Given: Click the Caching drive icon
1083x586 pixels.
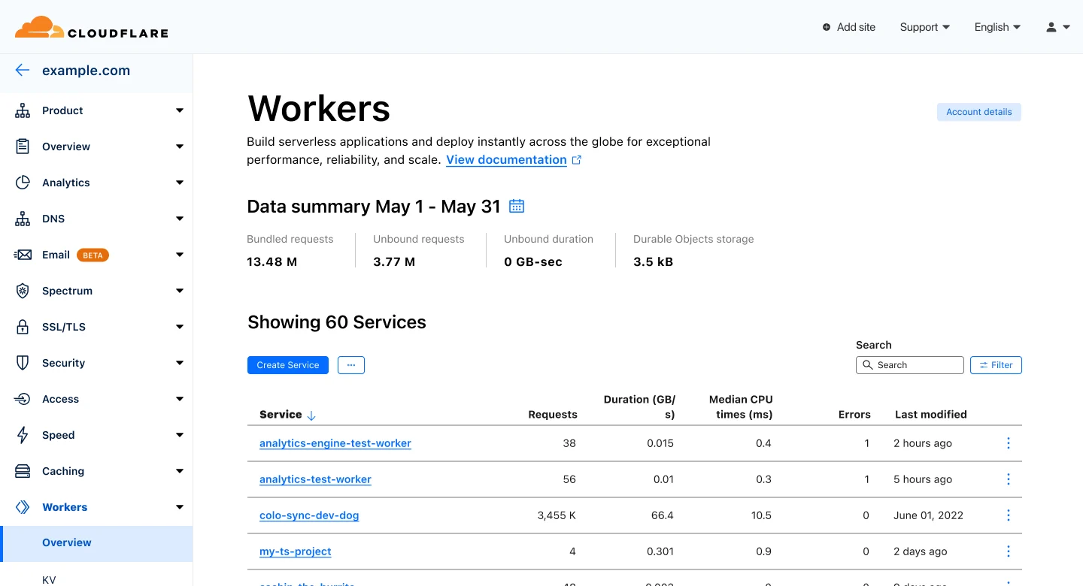Looking at the screenshot, I should [x=23, y=471].
